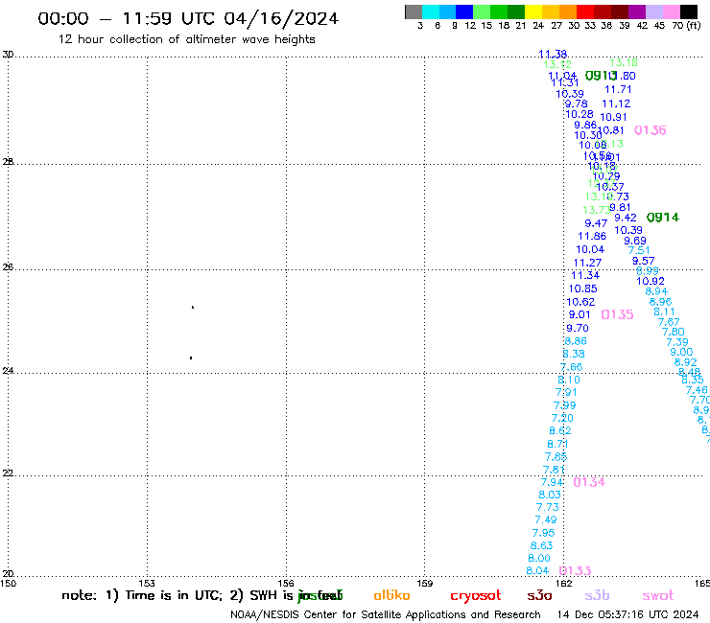This screenshot has height=623, width=710.
Task: Click the wave height value 7.20
Action: 562,418
